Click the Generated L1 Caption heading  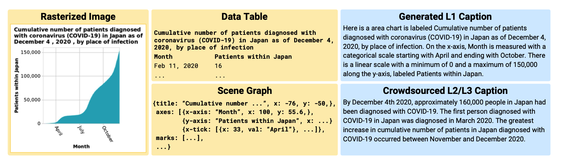(445, 16)
